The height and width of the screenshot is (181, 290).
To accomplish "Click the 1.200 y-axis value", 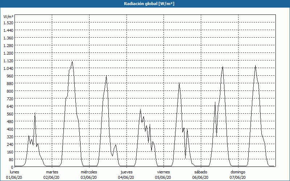I will point(8,53).
